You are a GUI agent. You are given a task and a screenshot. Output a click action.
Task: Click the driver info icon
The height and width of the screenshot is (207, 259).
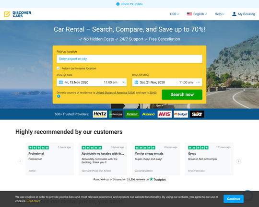[59, 96]
